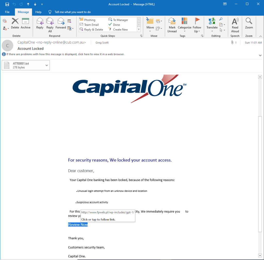Run the Team Email quick step

(89, 25)
